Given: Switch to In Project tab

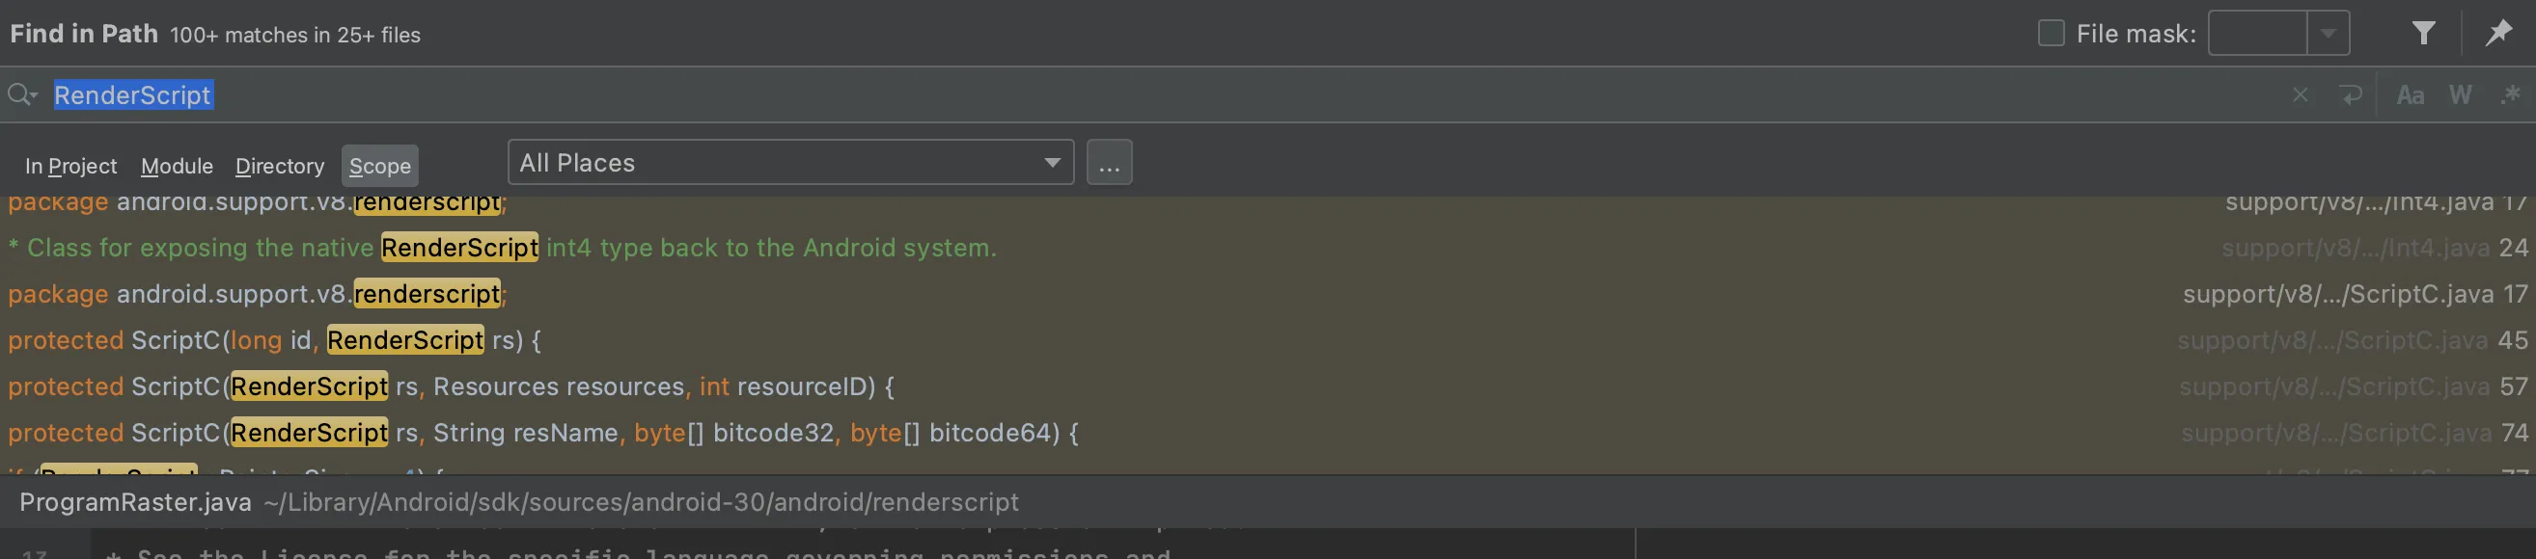Looking at the screenshot, I should tap(70, 166).
